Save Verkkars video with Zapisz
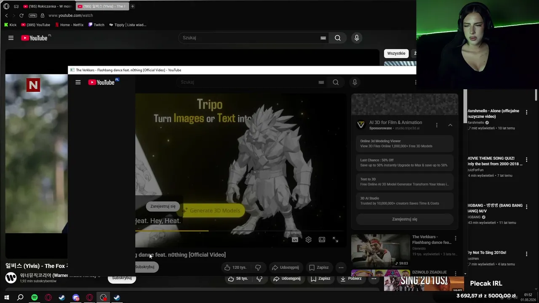This screenshot has width=539, height=303. click(319, 267)
